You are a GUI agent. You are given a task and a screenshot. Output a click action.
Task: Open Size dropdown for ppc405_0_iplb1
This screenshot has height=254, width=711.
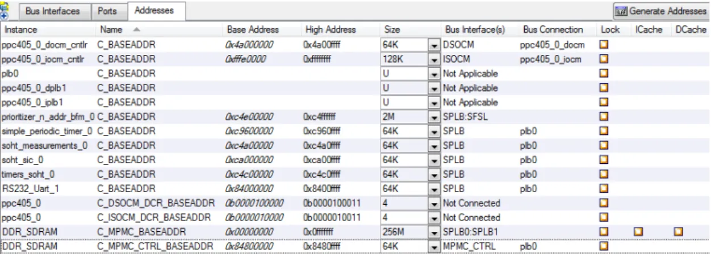[x=434, y=102]
